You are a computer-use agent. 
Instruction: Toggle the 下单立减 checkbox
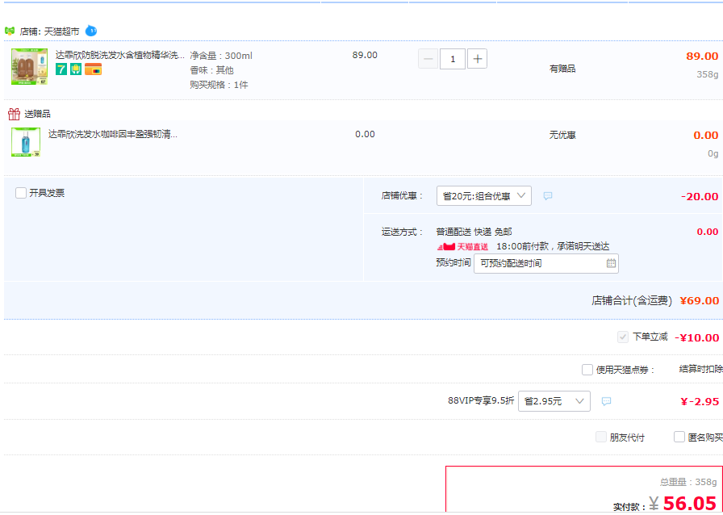[623, 337]
